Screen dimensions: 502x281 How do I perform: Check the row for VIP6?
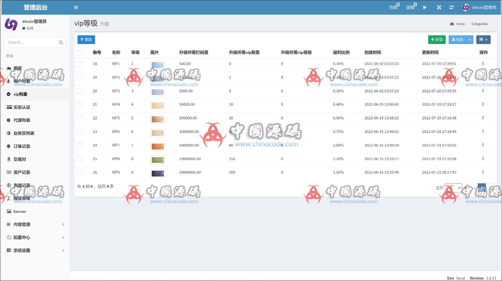coord(79,132)
